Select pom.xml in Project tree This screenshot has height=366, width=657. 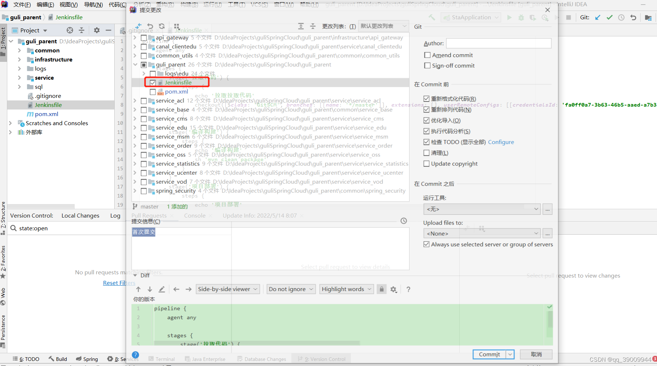click(x=47, y=114)
